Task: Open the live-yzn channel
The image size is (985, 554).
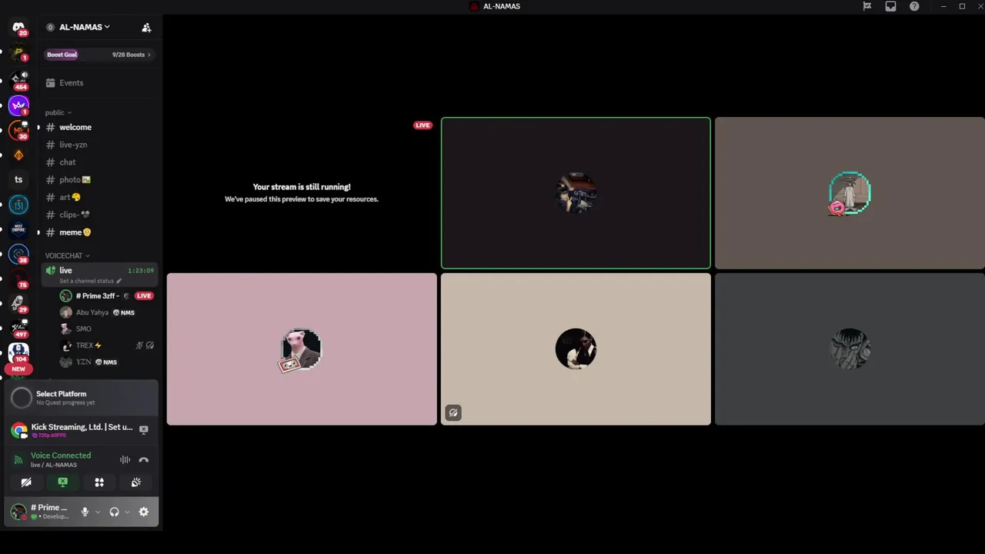Action: tap(99, 145)
